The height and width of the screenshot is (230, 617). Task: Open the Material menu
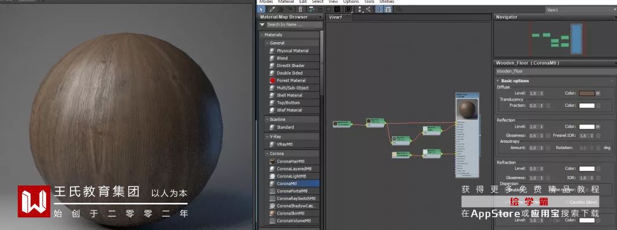coord(286,2)
